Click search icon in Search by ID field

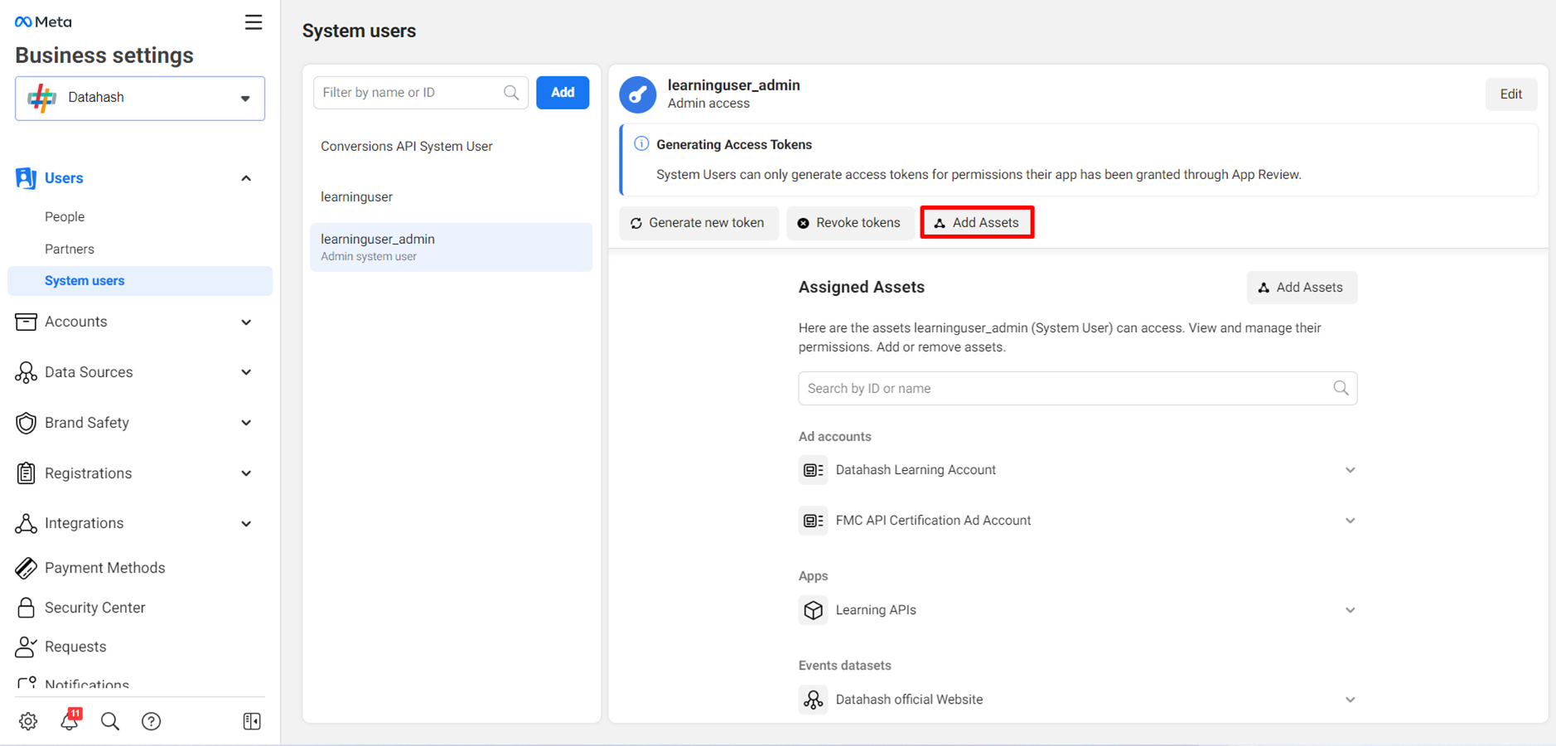tap(1341, 388)
